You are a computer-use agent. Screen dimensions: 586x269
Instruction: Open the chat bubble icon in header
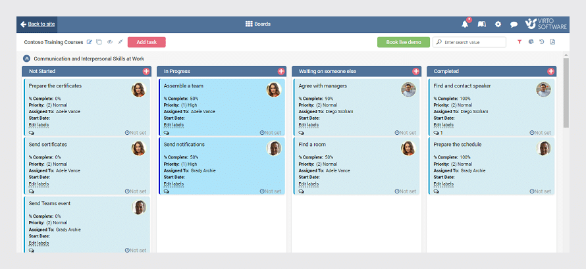click(514, 24)
